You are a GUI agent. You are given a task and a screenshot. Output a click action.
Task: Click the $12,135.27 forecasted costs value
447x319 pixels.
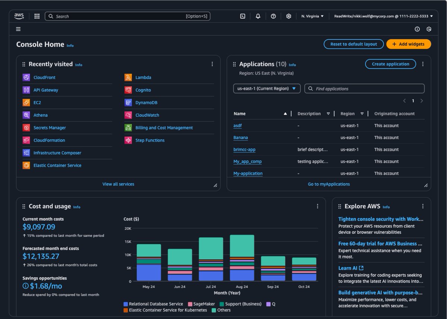pyautogui.click(x=41, y=256)
